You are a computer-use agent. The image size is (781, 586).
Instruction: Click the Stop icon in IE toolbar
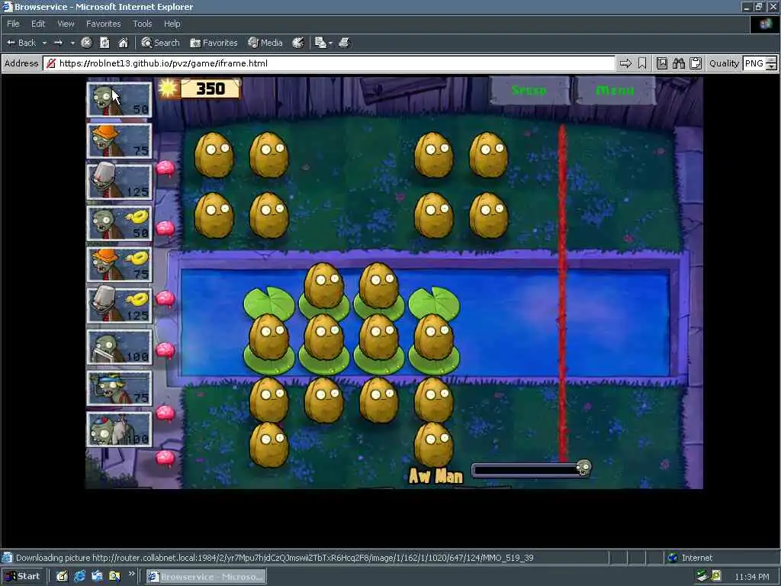86,43
